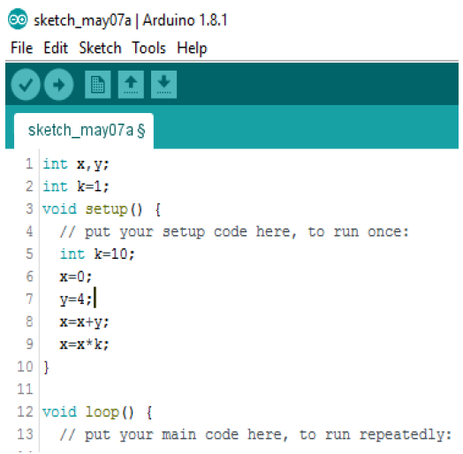Click the setup code comment on line 4
463x454 pixels.
point(234,232)
